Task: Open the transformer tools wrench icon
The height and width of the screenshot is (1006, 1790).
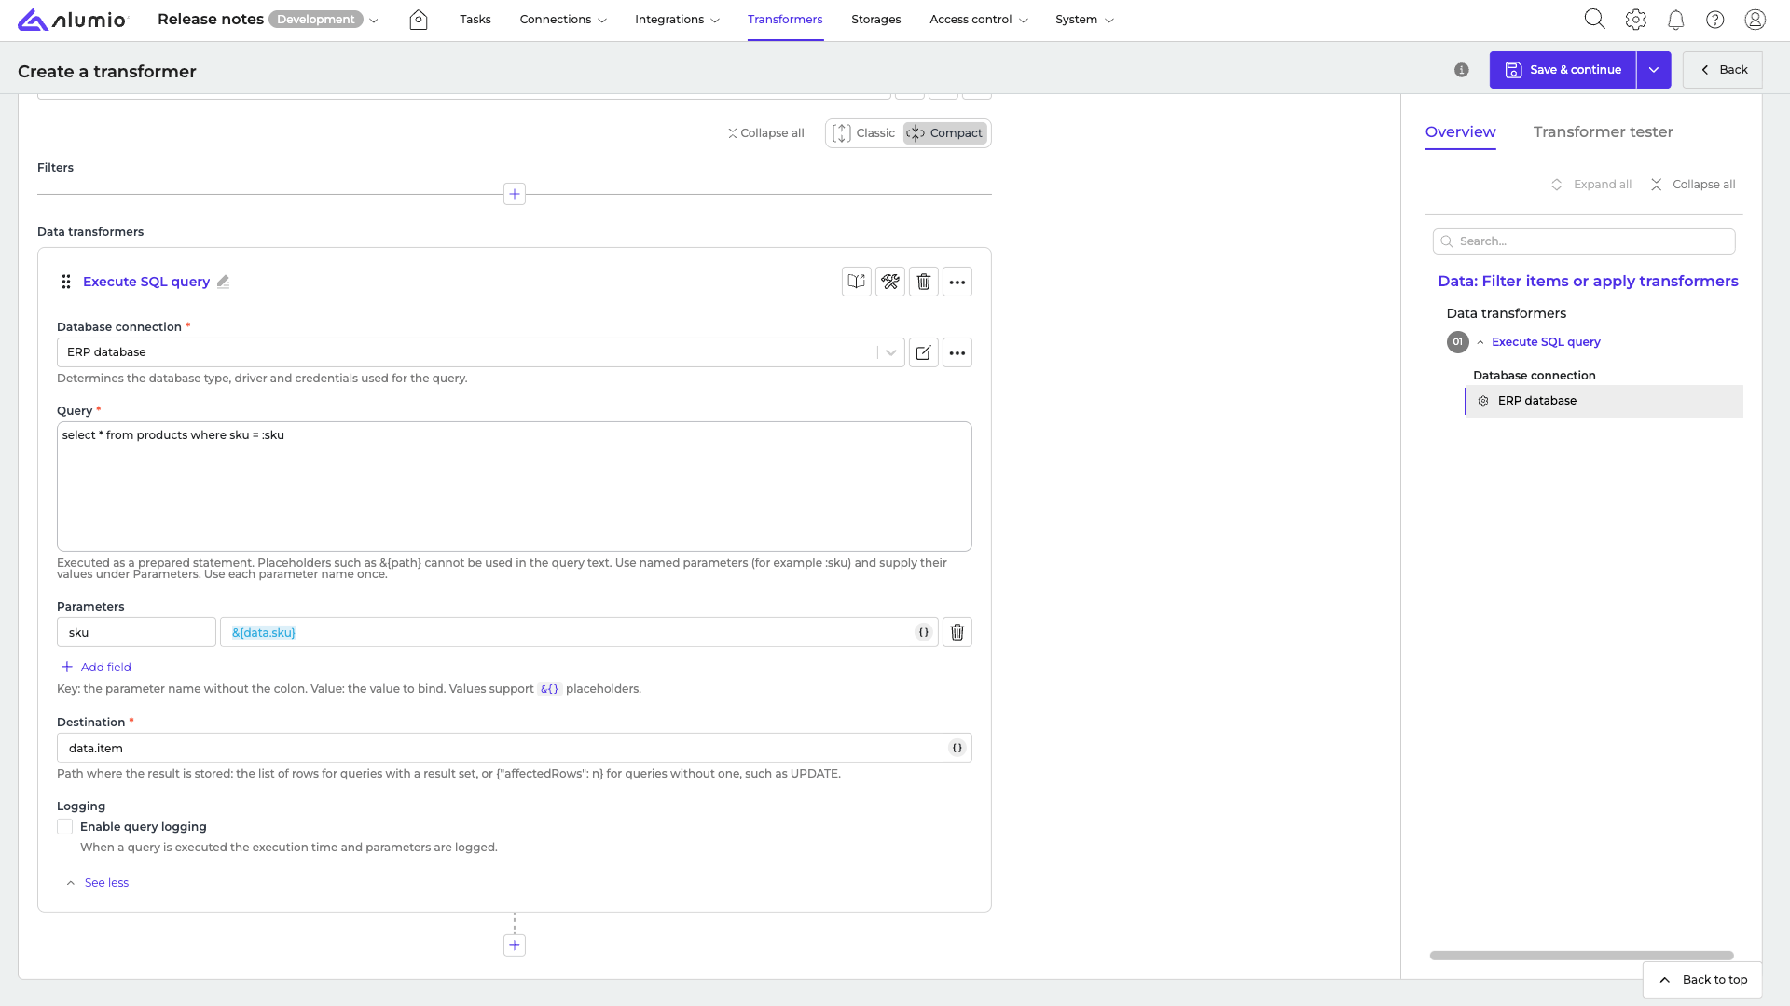Action: coord(890,282)
